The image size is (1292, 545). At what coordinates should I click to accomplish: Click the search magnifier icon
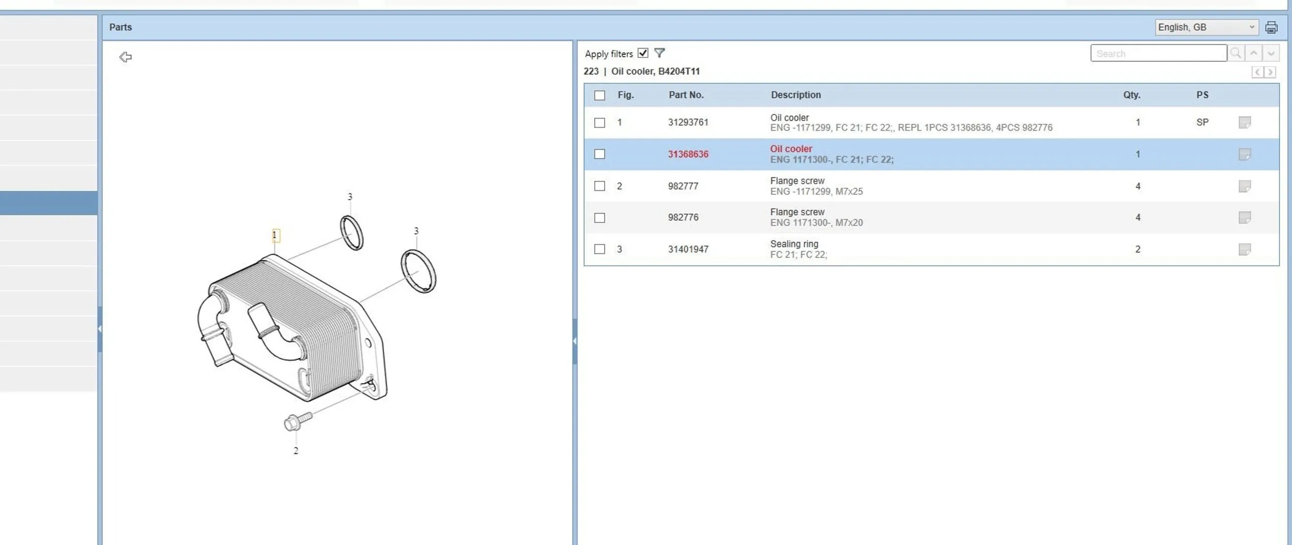click(x=1236, y=53)
